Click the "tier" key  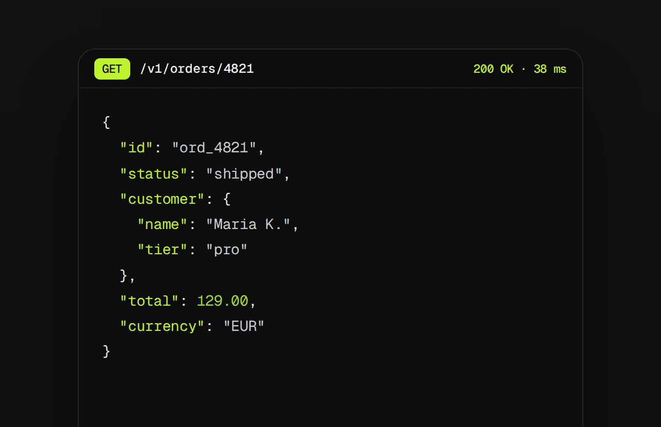pos(163,249)
